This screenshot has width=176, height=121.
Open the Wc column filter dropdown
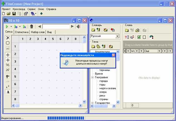(137, 51)
